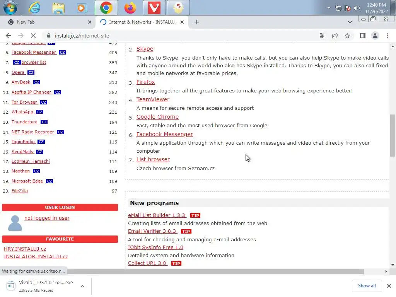Select the Internet & Networks tab
396x297 pixels.
[142, 22]
